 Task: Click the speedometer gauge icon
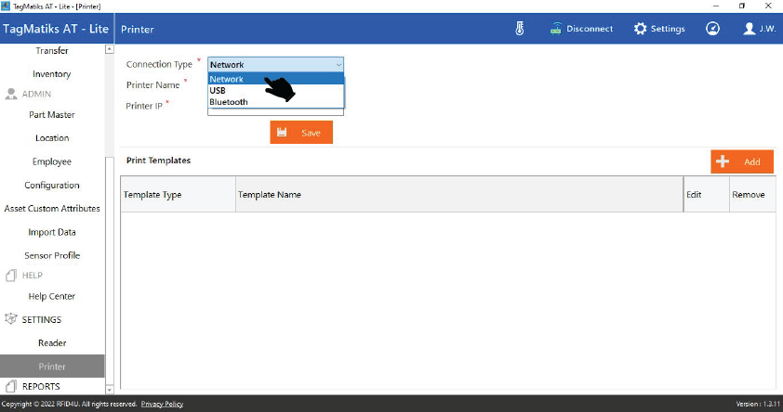pyautogui.click(x=712, y=29)
